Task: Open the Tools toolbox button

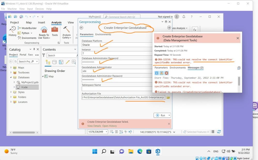Action: 55,31
